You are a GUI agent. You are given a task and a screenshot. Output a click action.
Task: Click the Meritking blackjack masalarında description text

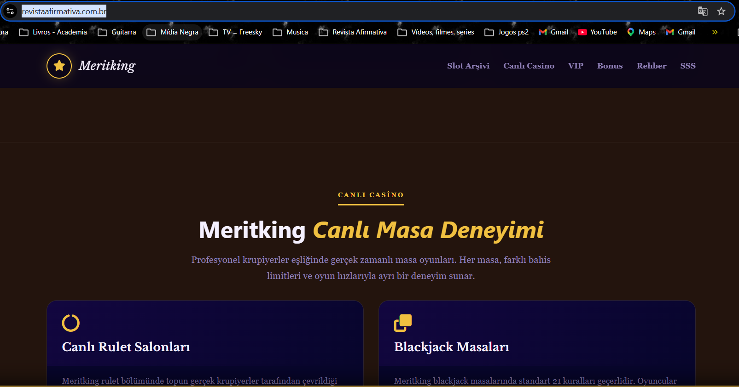pyautogui.click(x=535, y=381)
